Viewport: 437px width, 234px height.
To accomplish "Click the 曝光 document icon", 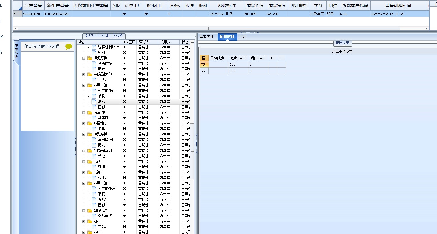I will [94, 101].
